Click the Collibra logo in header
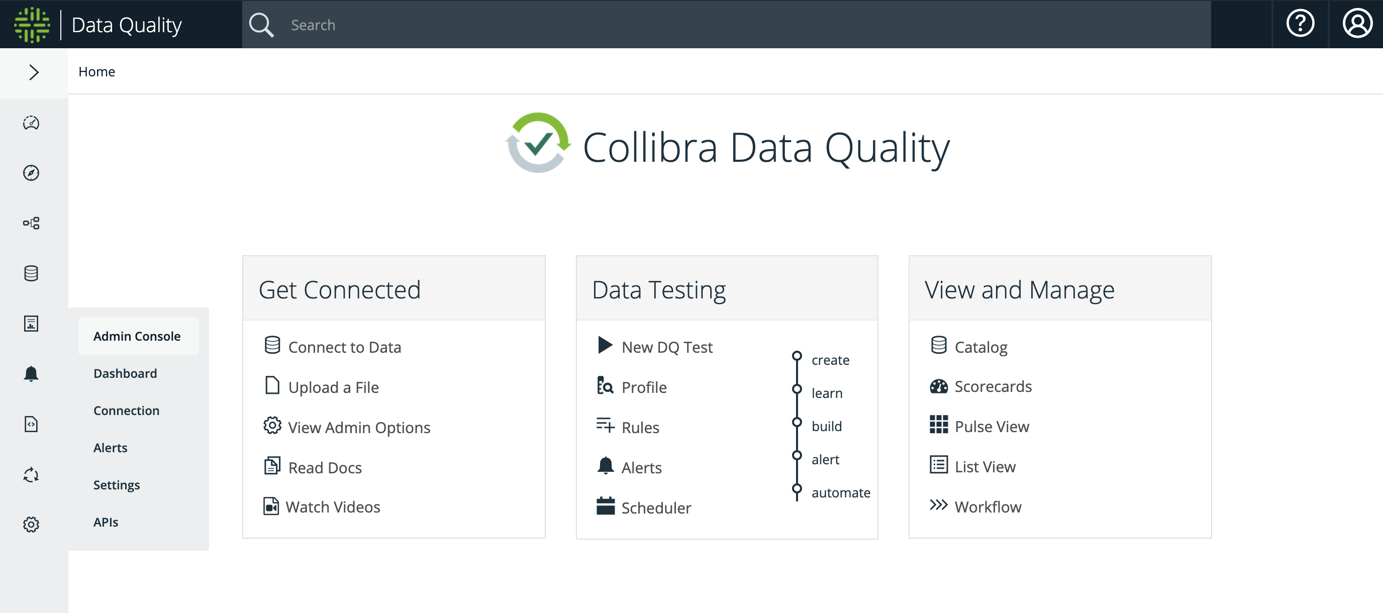This screenshot has width=1383, height=613. 32,25
